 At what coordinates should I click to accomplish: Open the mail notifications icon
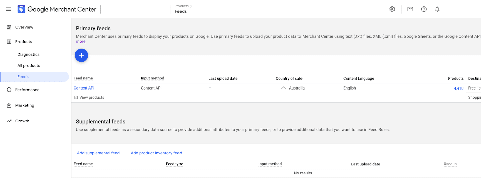[410, 9]
